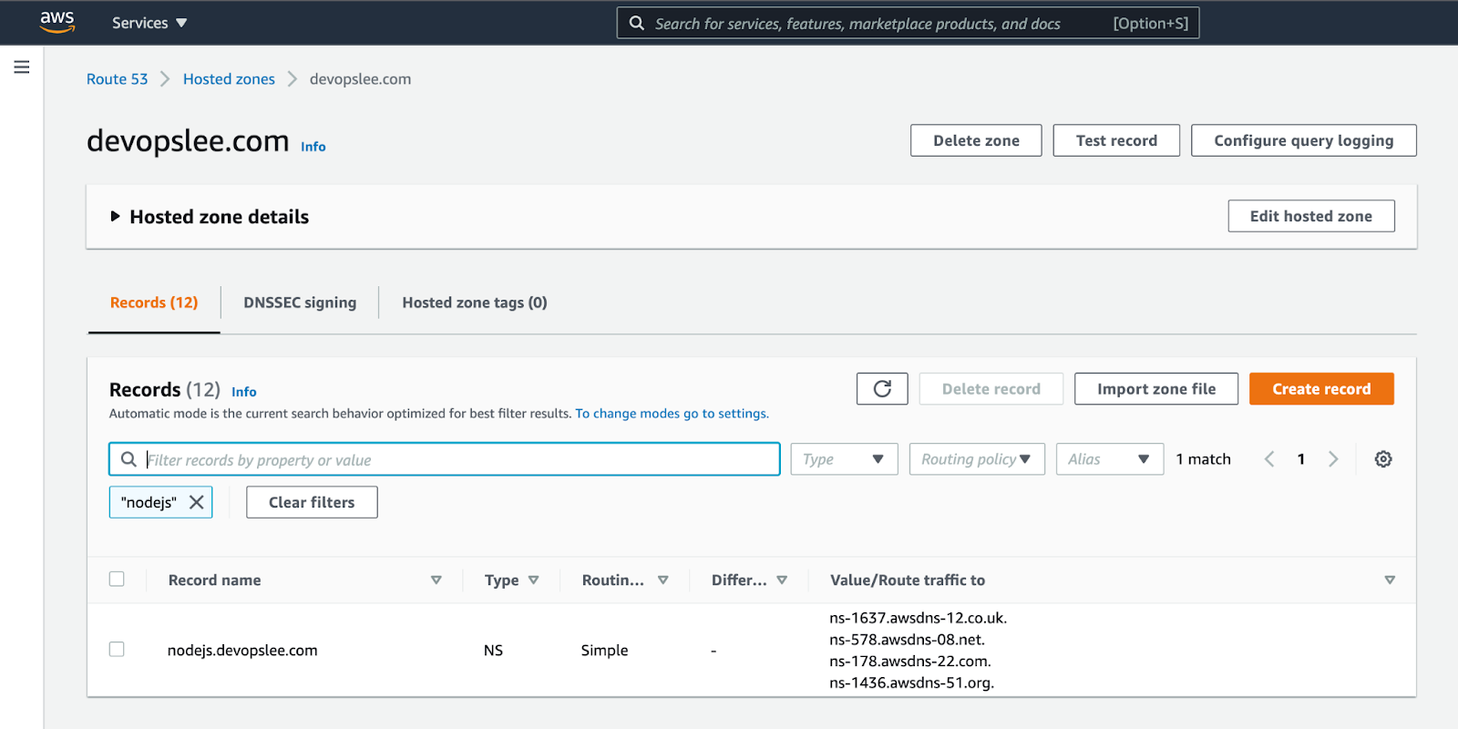Click Configure query logging button
1458x729 pixels.
(1304, 140)
